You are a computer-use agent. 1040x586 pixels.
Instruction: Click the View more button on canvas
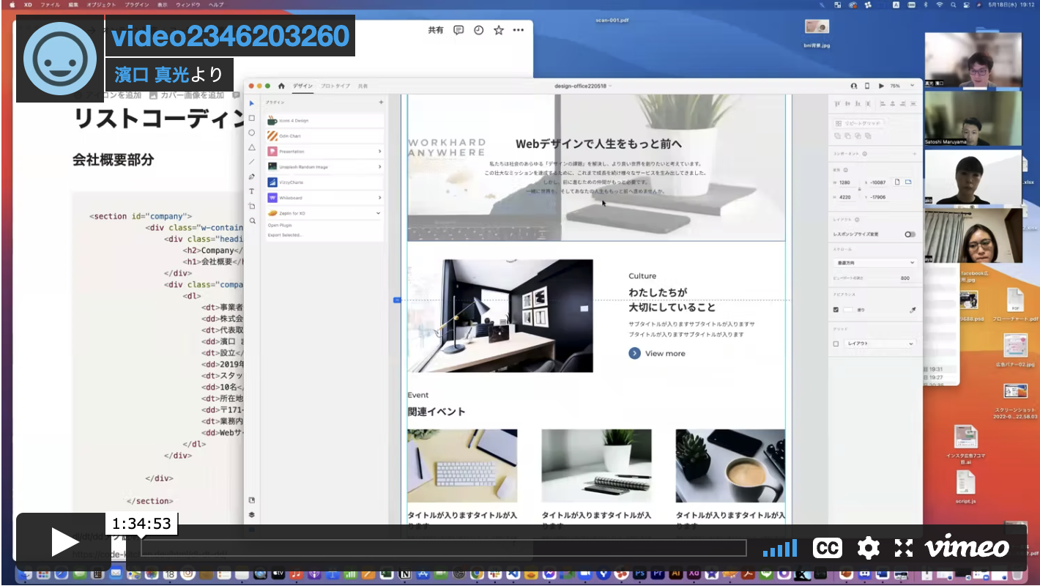coord(657,354)
